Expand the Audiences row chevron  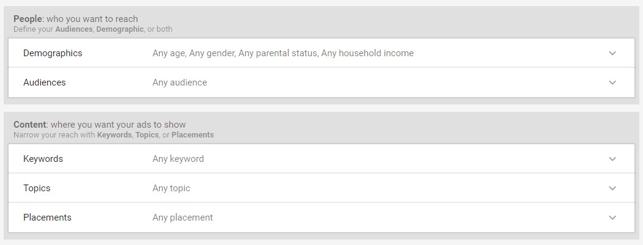[612, 82]
